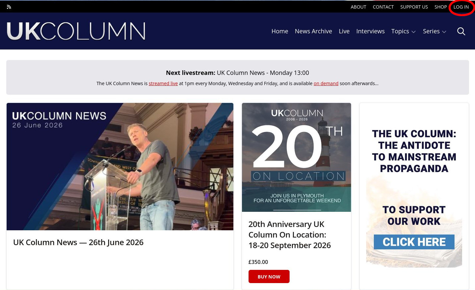Open the RSS feed icon
475x290 pixels.
point(9,7)
